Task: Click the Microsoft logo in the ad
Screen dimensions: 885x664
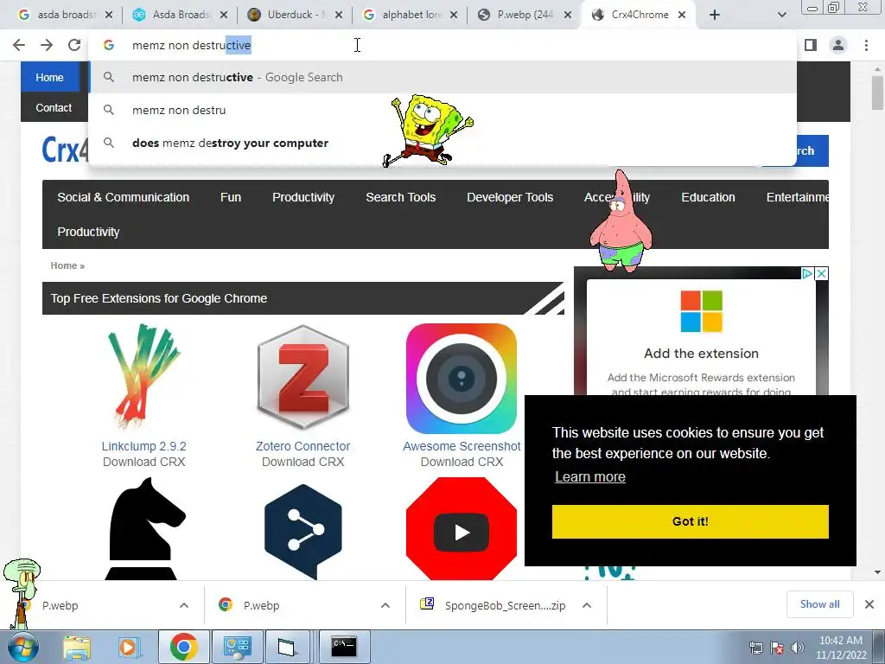Action: [x=701, y=311]
